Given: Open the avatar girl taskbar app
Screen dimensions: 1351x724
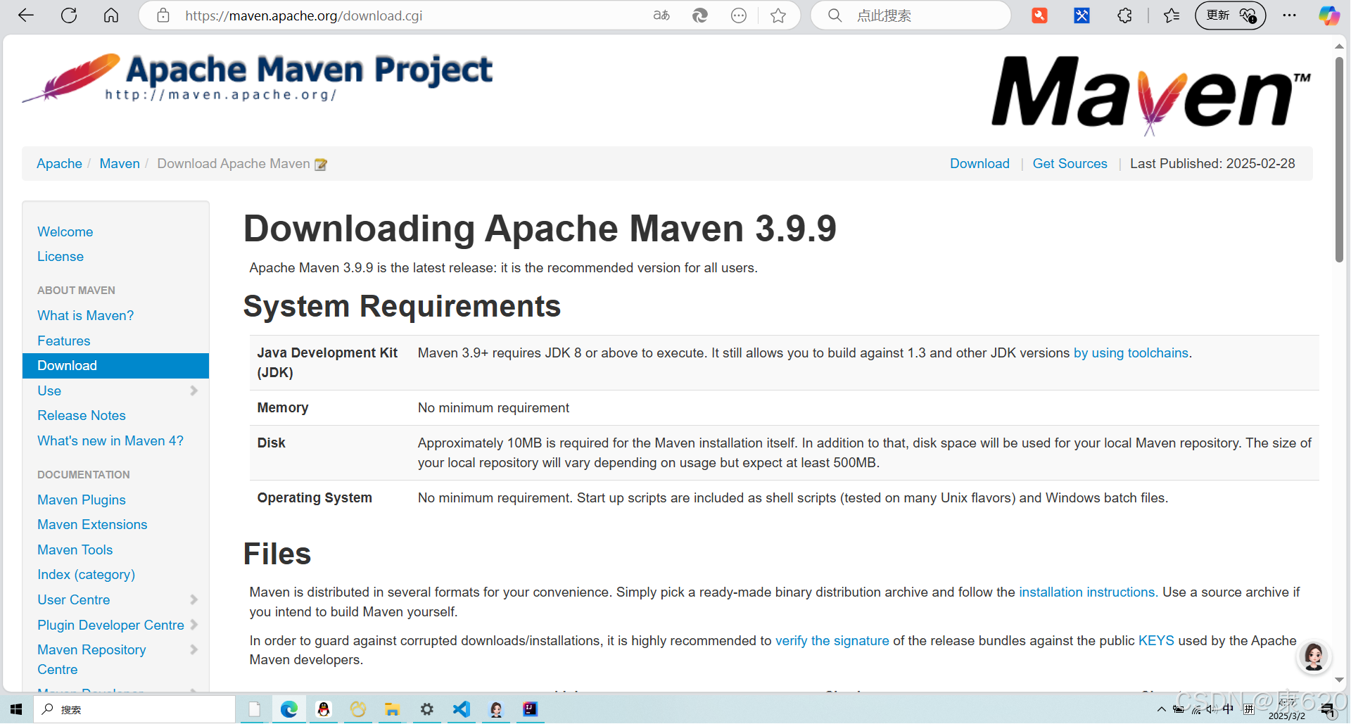Looking at the screenshot, I should click(496, 709).
